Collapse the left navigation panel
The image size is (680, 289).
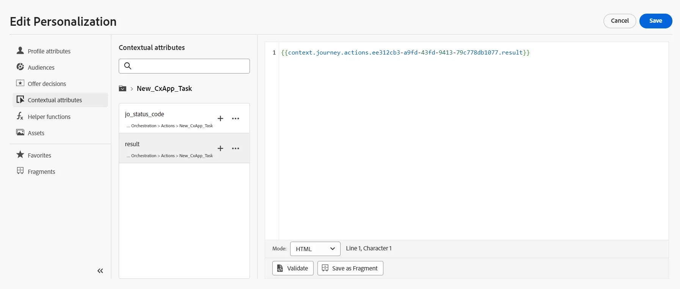(100, 271)
